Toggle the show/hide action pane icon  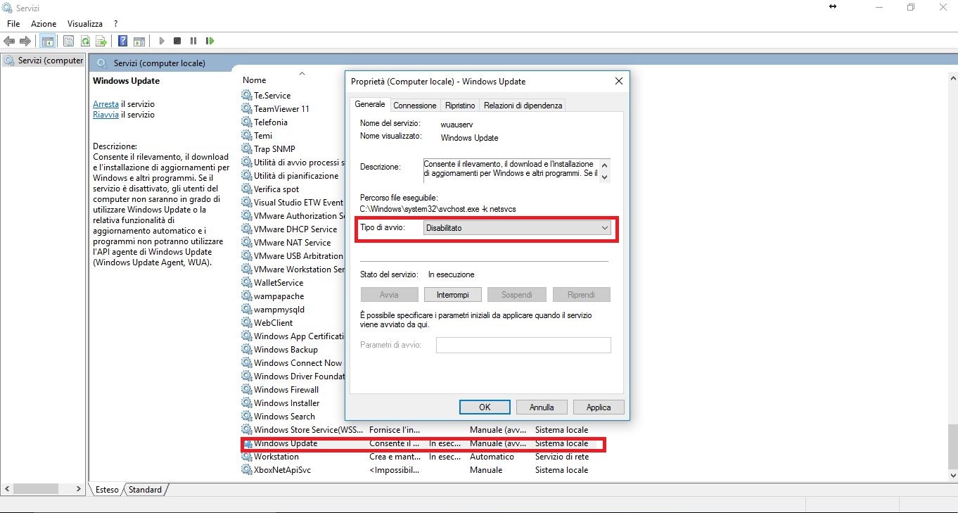coord(139,42)
